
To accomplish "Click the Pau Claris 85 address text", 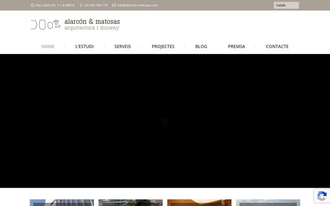I will [55, 5].
